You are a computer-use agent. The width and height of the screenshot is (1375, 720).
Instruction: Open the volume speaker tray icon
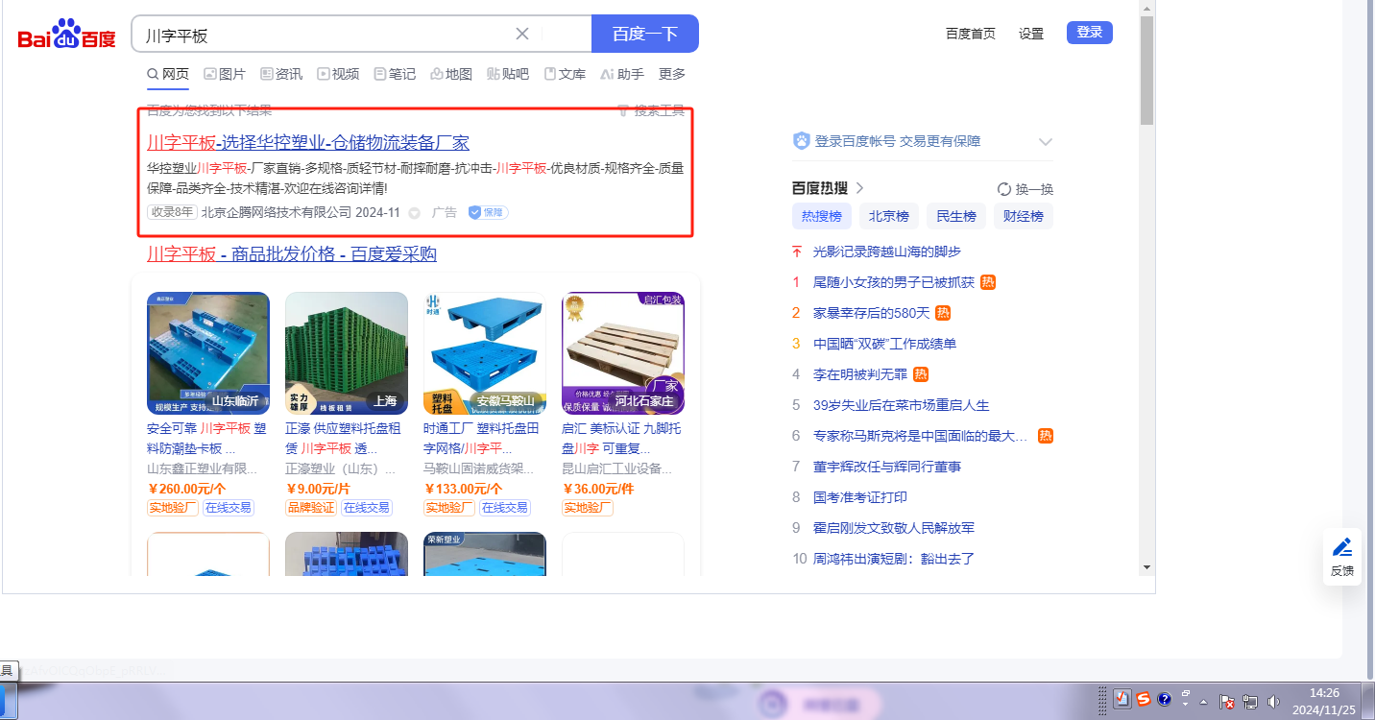(1274, 702)
